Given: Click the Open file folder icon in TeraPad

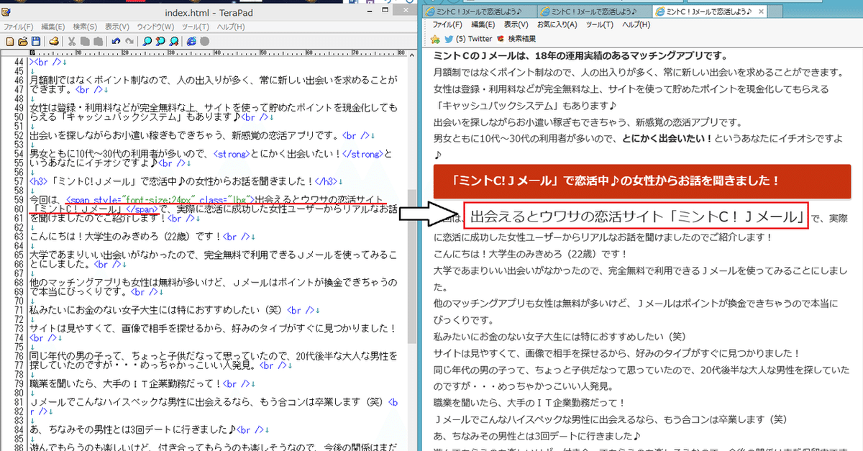Looking at the screenshot, I should pos(22,42).
